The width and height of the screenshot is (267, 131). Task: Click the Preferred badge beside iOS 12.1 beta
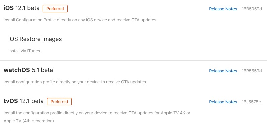(55, 9)
